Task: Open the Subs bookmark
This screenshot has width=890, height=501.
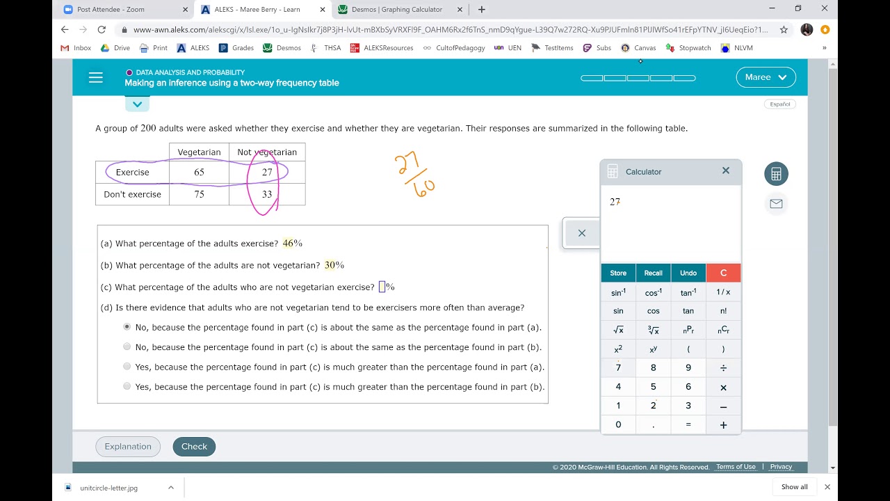Action: [597, 48]
